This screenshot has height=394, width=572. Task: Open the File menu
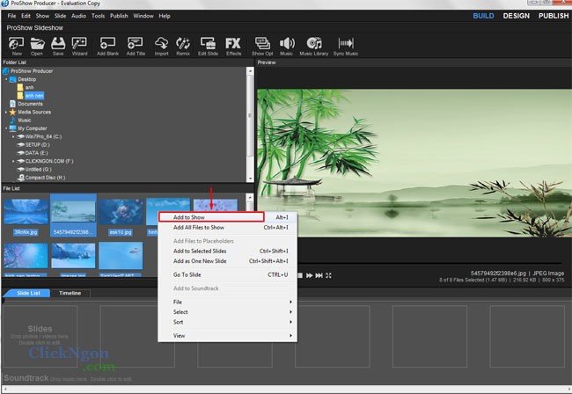(11, 16)
